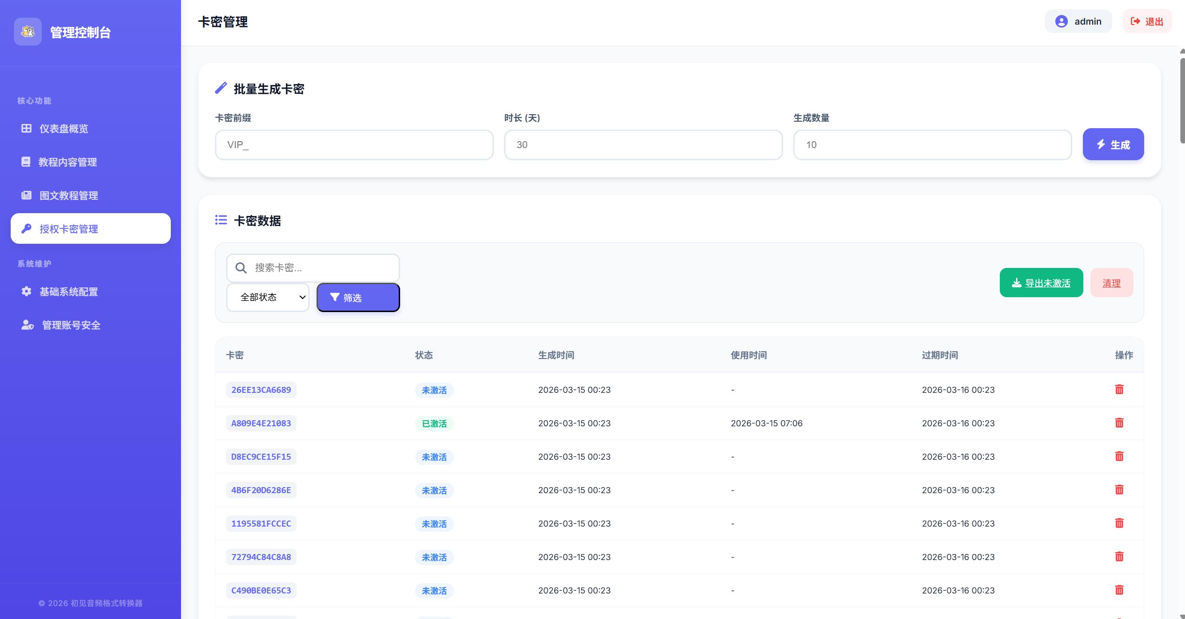Remove card key 1195581FCCEC
Image resolution: width=1185 pixels, height=619 pixels.
pos(1119,523)
